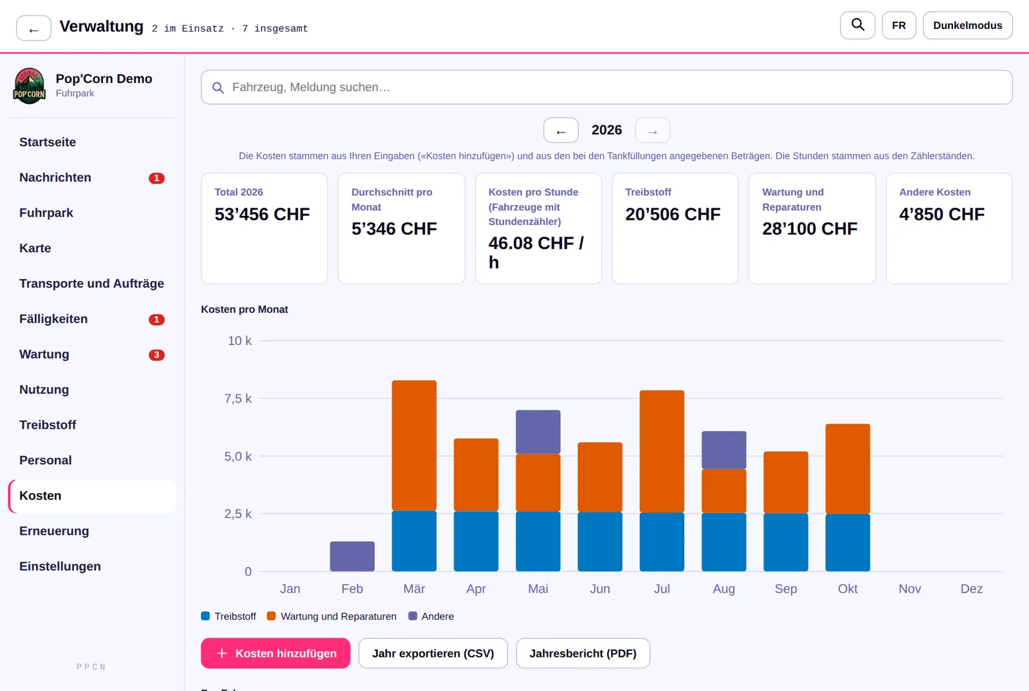Click the Kosten pro Stunde card
The image size is (1029, 691).
tap(538, 228)
